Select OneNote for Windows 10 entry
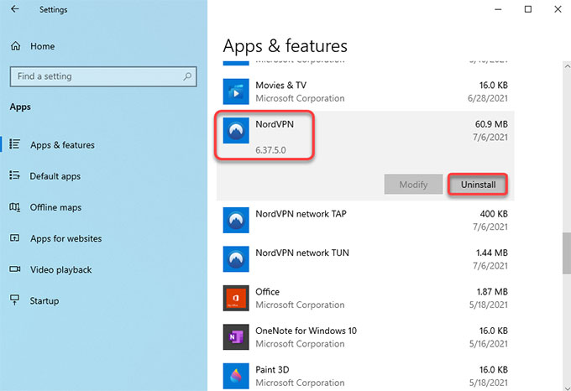Image resolution: width=571 pixels, height=391 pixels. tap(306, 331)
